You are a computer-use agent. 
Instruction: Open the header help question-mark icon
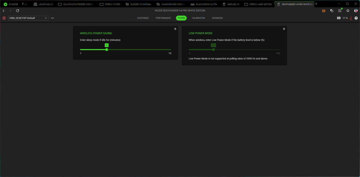point(356,18)
